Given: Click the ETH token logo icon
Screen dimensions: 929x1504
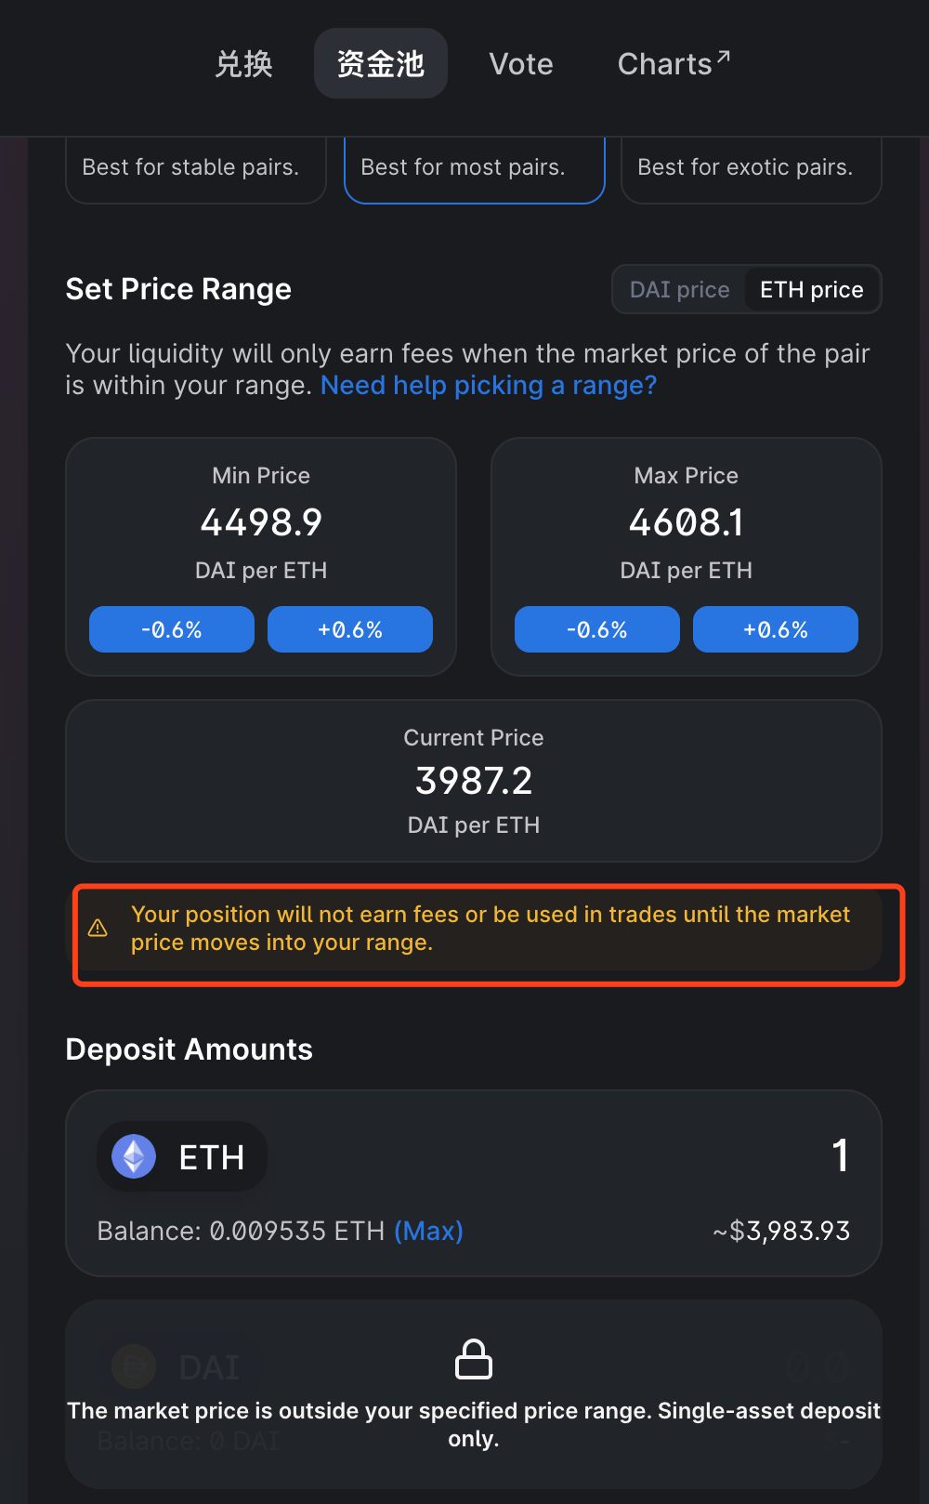Looking at the screenshot, I should 134,1157.
